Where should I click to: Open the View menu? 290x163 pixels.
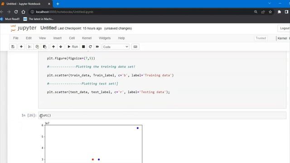tap(42, 38)
